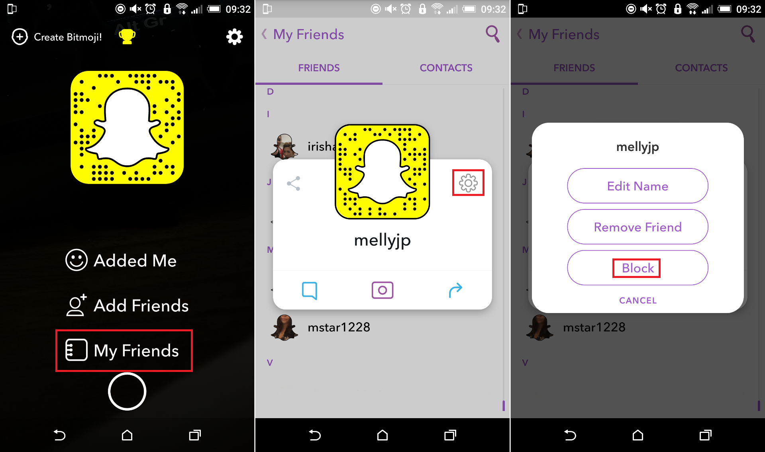The width and height of the screenshot is (765, 452).
Task: Select the CONTACTS tab in My Friends
Action: [x=446, y=67]
